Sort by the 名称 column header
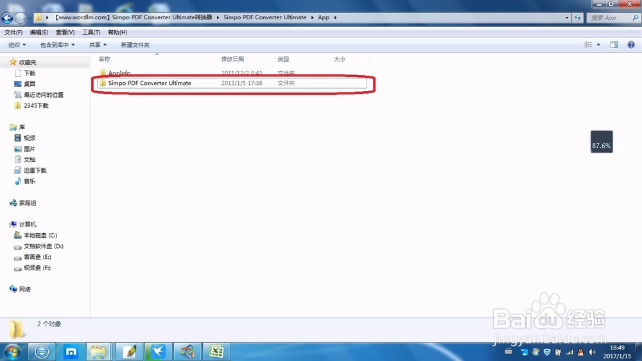Image resolution: width=642 pixels, height=361 pixels. (x=104, y=59)
